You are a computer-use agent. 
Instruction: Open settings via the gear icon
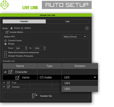click(87, 28)
